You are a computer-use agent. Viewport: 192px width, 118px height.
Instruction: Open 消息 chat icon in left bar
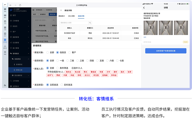pos(5,10)
